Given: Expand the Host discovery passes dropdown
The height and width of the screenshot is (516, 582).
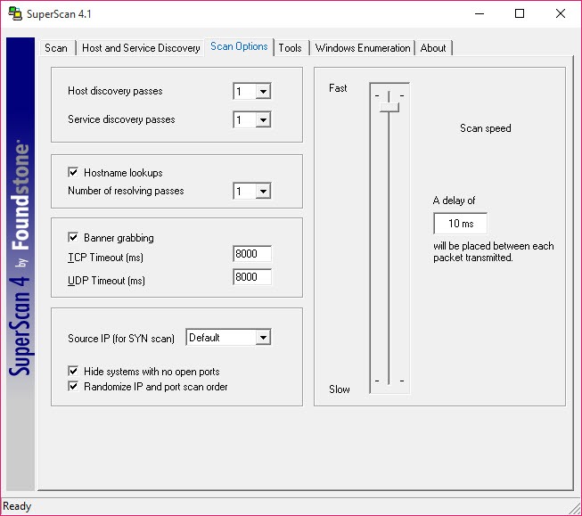Looking at the screenshot, I should pyautogui.click(x=263, y=91).
